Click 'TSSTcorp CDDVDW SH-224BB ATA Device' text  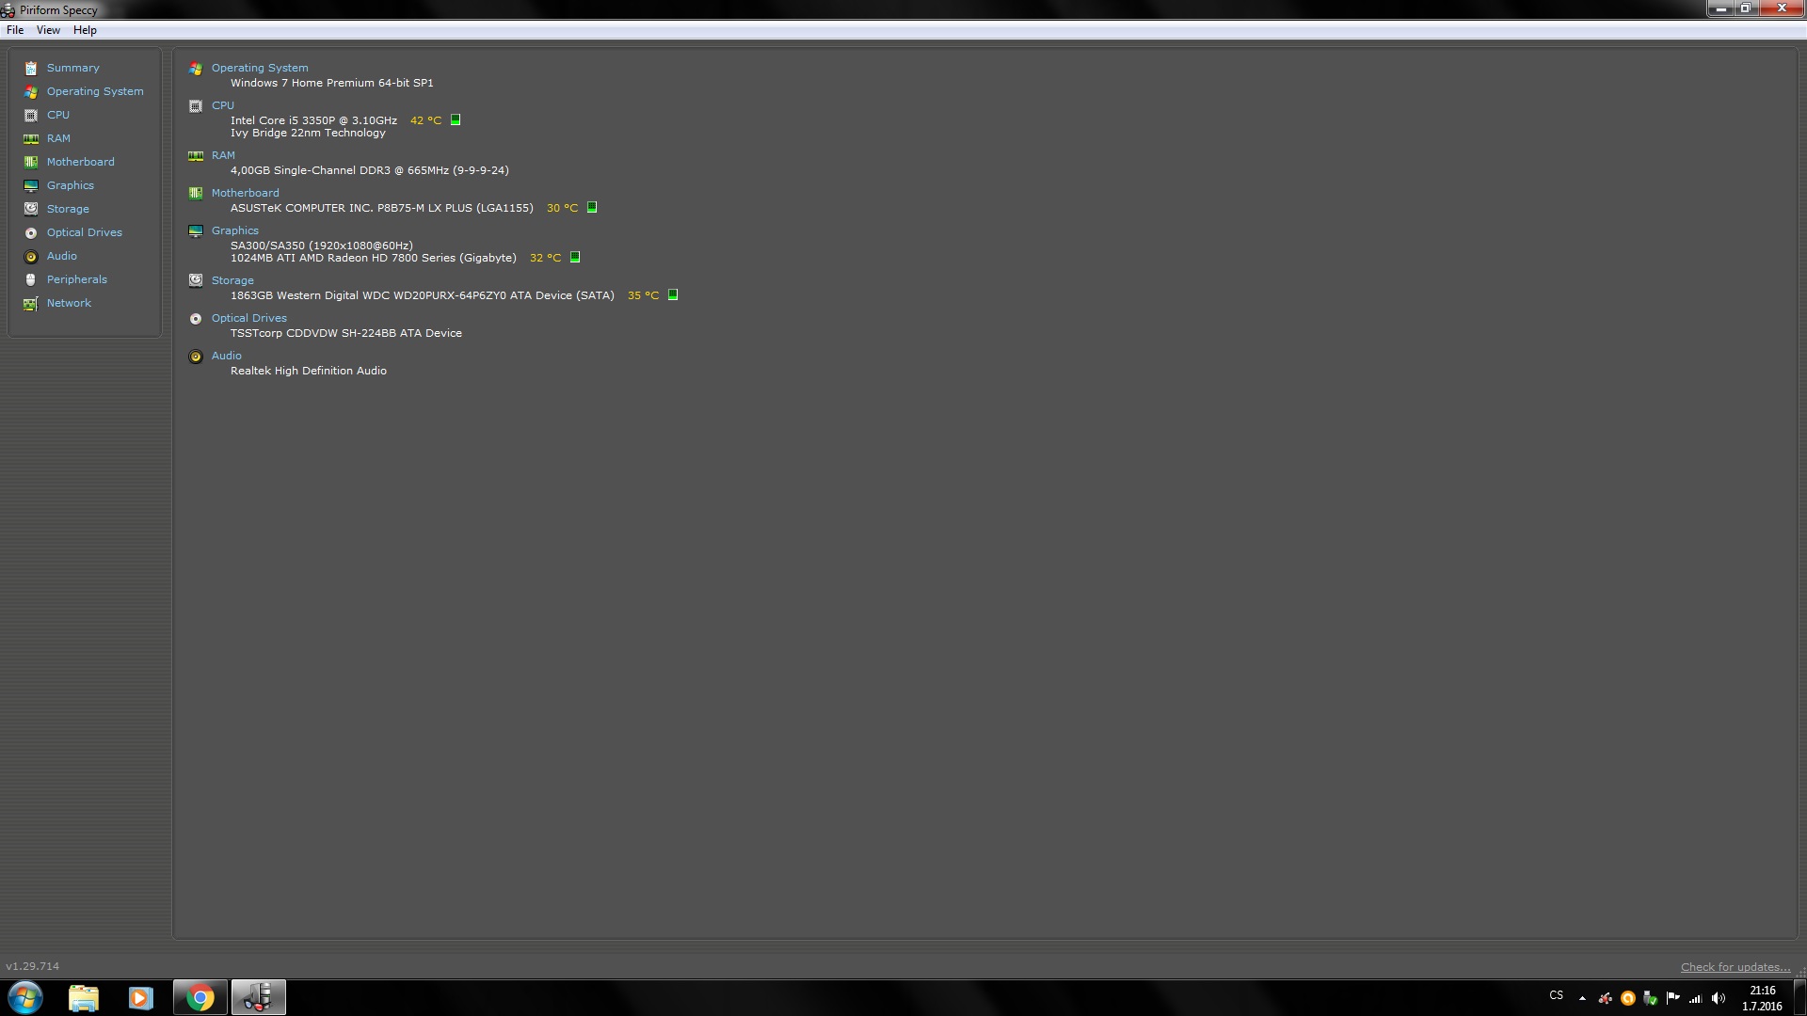click(346, 333)
